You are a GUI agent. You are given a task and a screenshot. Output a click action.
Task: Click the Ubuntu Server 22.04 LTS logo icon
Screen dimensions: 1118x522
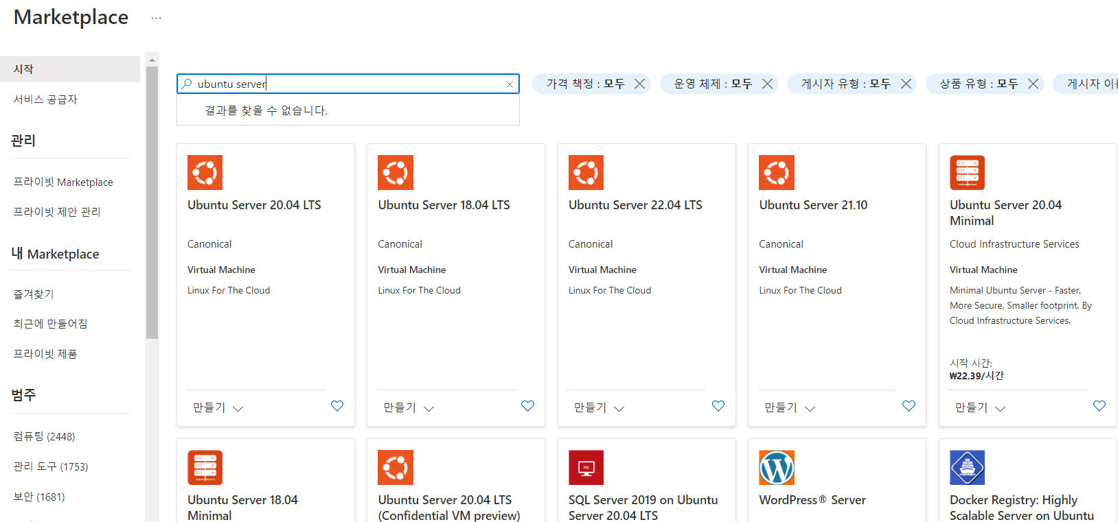pos(586,172)
